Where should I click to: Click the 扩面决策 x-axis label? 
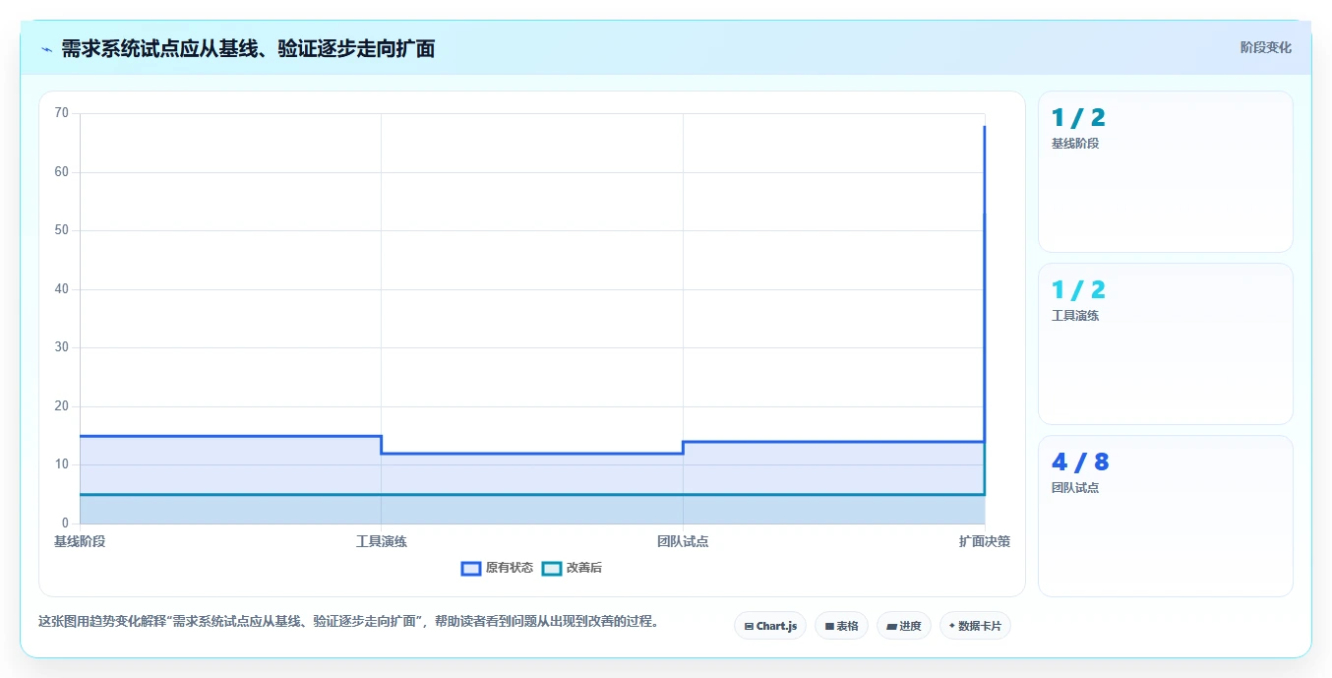pyautogui.click(x=985, y=541)
